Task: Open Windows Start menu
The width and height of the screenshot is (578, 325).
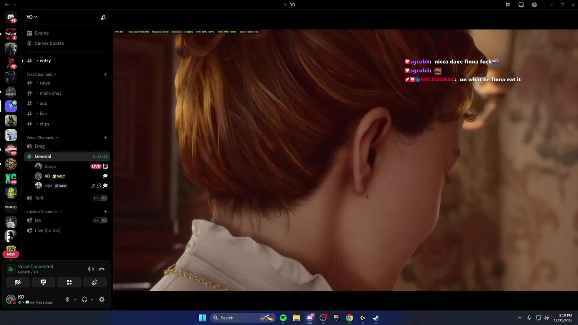Action: click(202, 318)
